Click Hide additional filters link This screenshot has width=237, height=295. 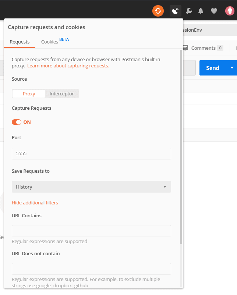pyautogui.click(x=35, y=203)
